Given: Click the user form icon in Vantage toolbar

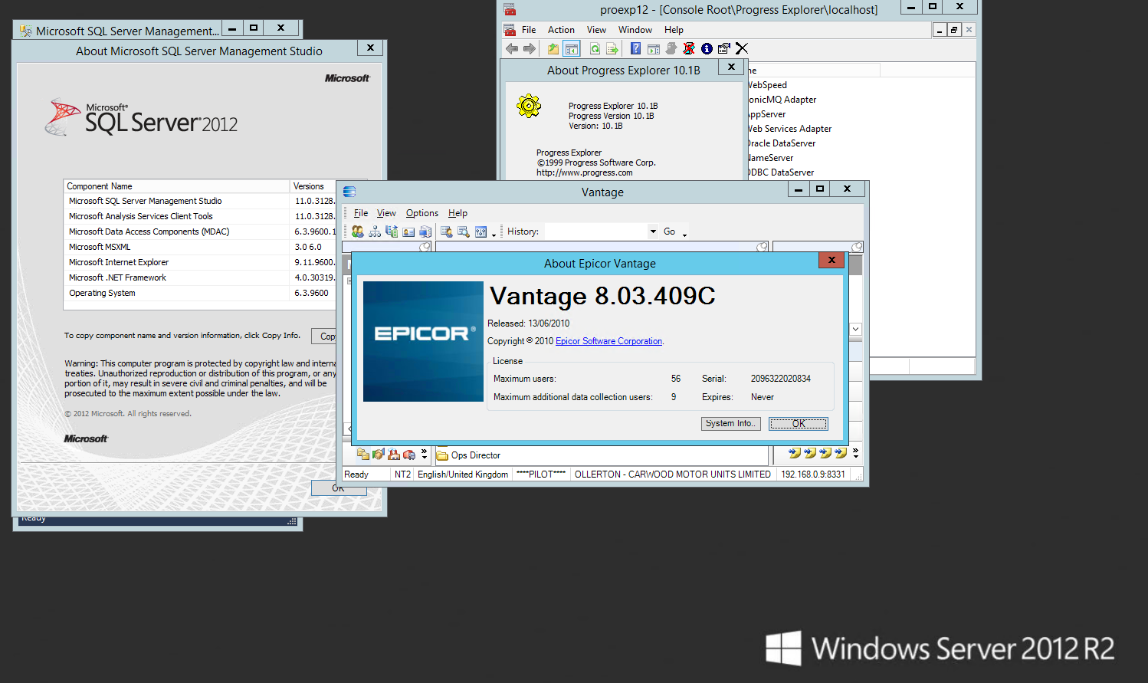Looking at the screenshot, I should tap(447, 231).
